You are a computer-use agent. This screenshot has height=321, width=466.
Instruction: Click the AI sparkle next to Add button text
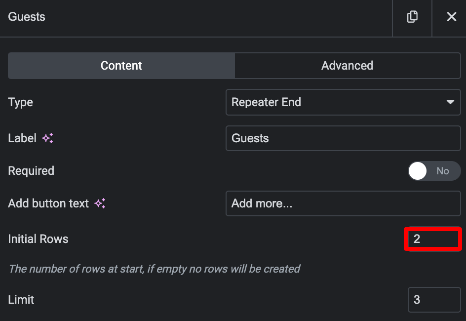pyautogui.click(x=100, y=203)
